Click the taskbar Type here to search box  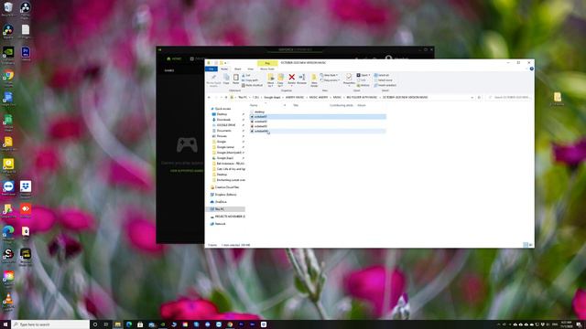[50, 324]
